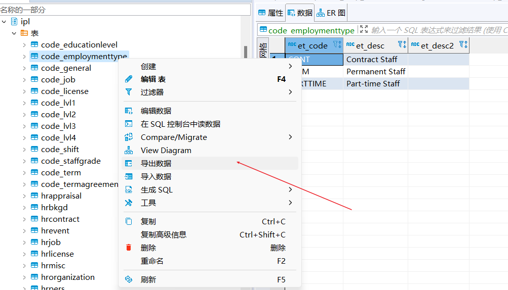Click the View Diagram icon
Viewport: 508px width, 290px height.
(x=129, y=151)
